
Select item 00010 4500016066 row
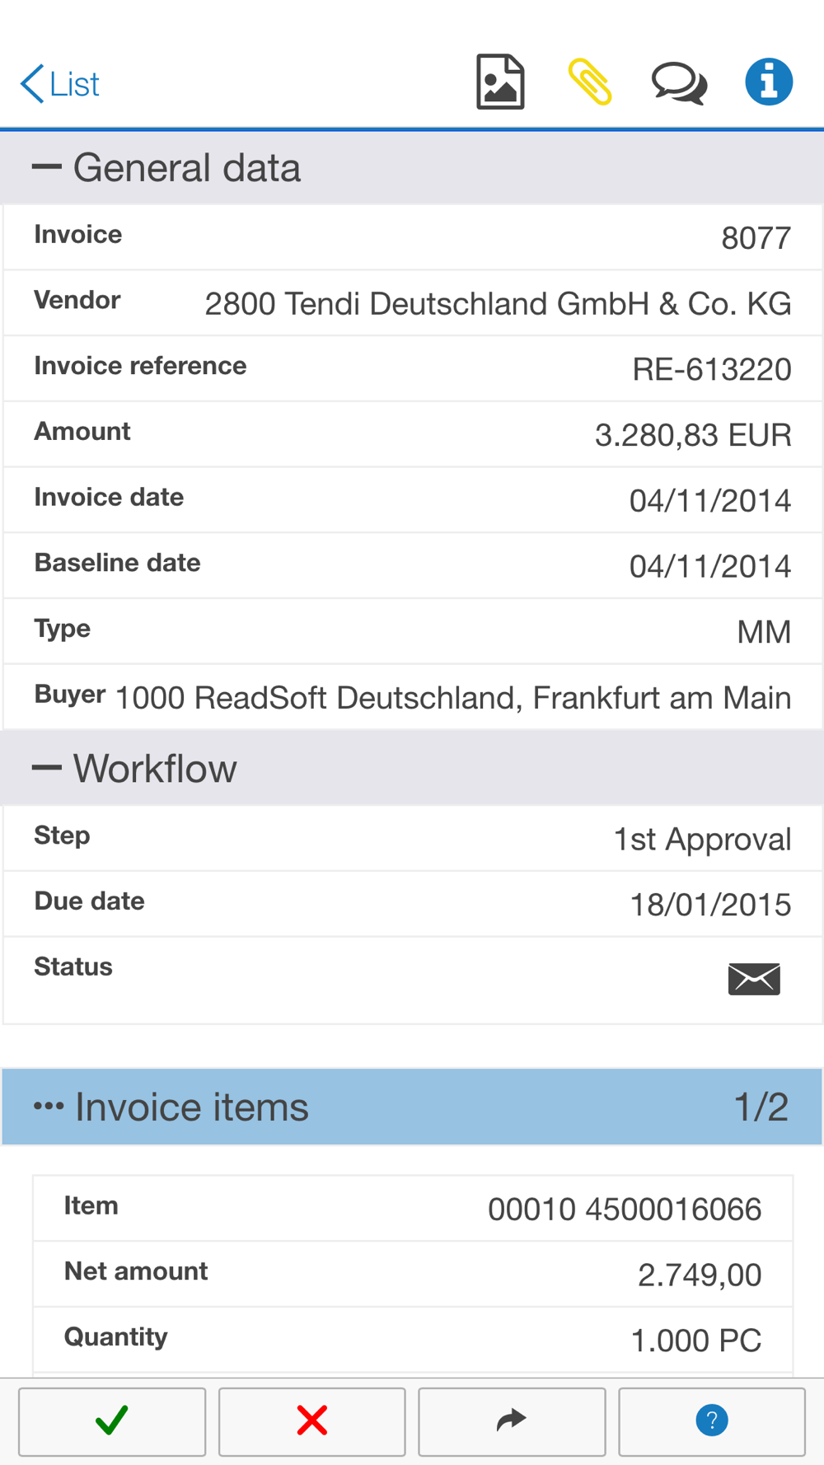pos(412,1209)
